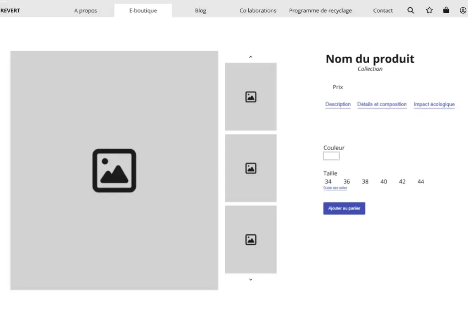This screenshot has height=334, width=468.
Task: Click the REVERT logo
Action: (x=11, y=10)
